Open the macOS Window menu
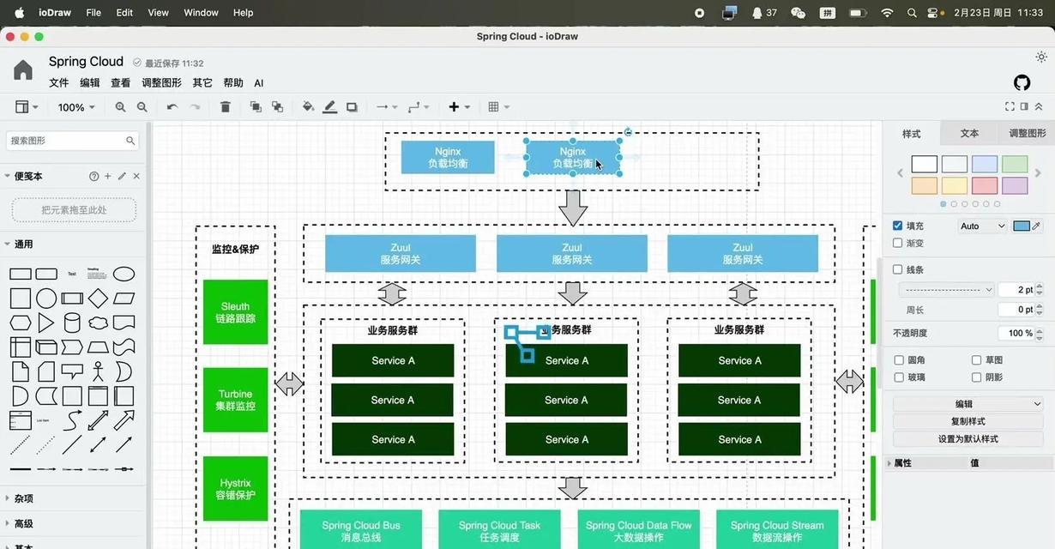This screenshot has width=1055, height=549. point(202,12)
